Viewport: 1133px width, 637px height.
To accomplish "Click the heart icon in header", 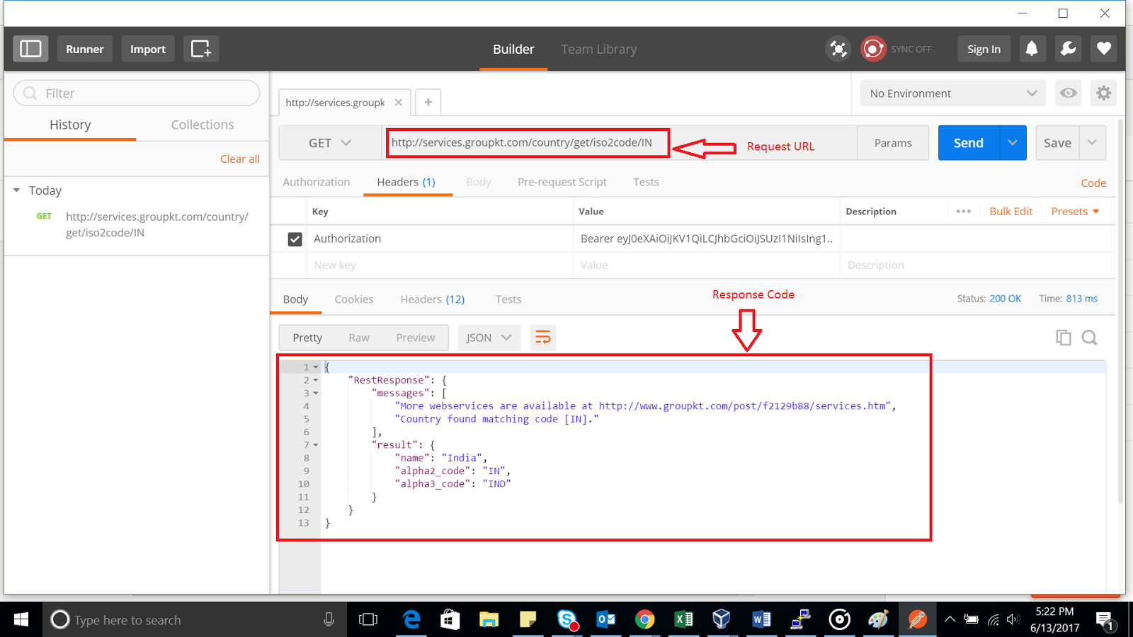I will (x=1104, y=49).
